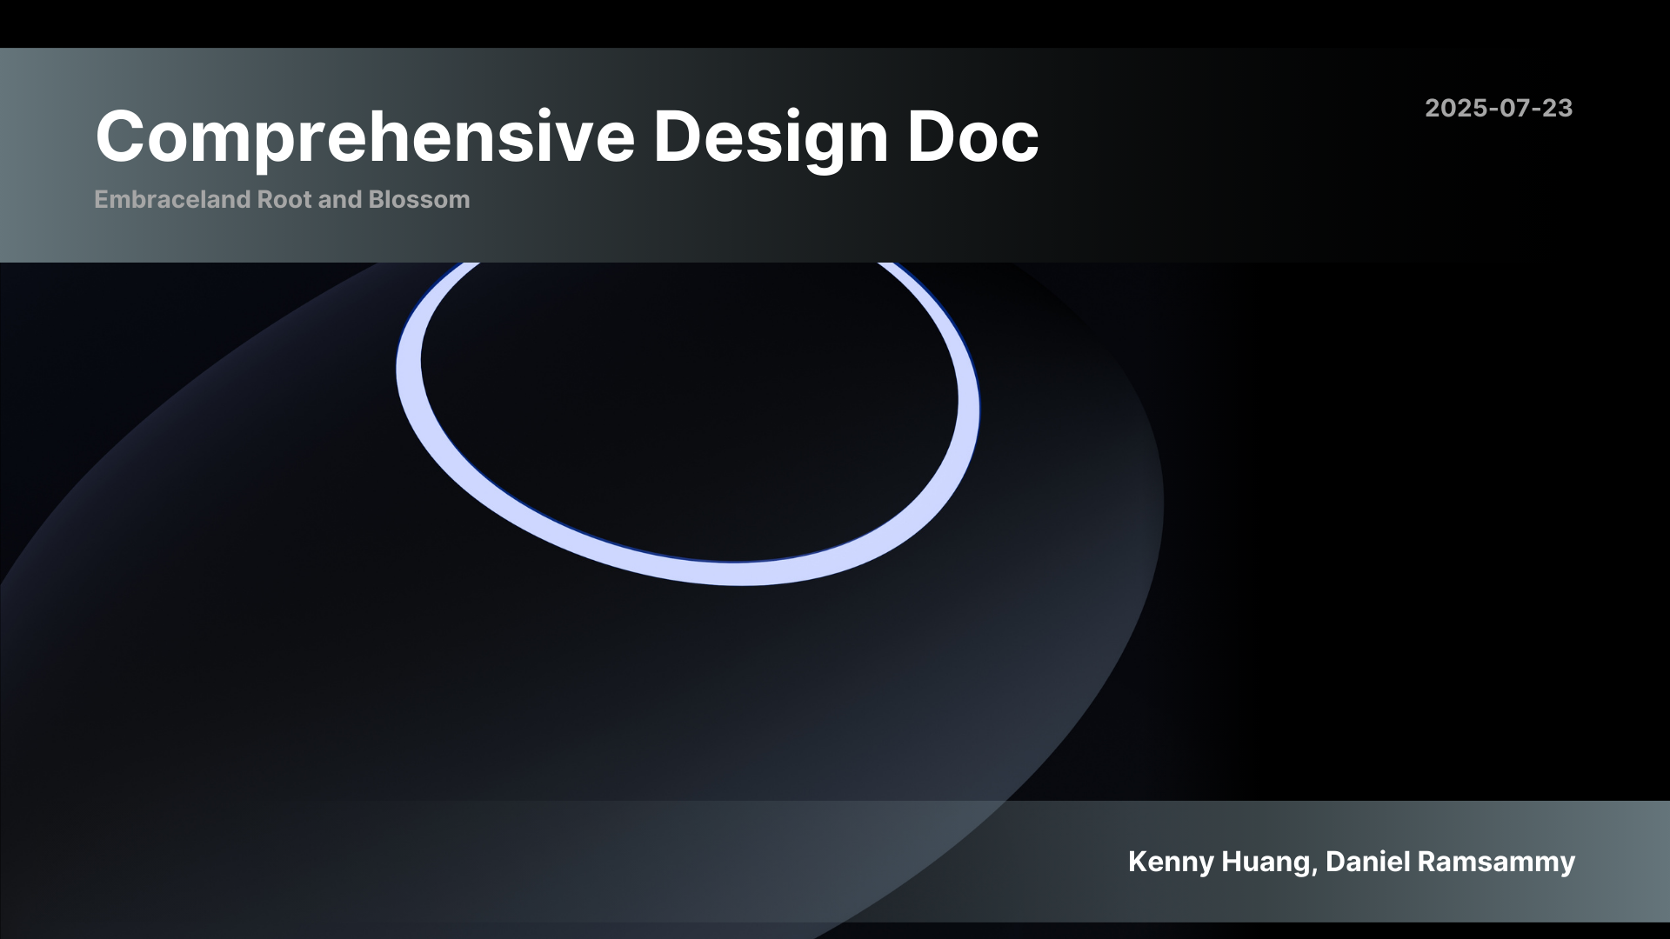Click the author name Kenny Huang

coord(1218,862)
